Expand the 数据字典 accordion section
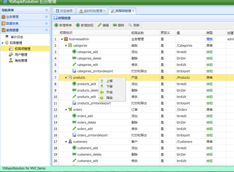234x172 pixels. click(x=47, y=23)
